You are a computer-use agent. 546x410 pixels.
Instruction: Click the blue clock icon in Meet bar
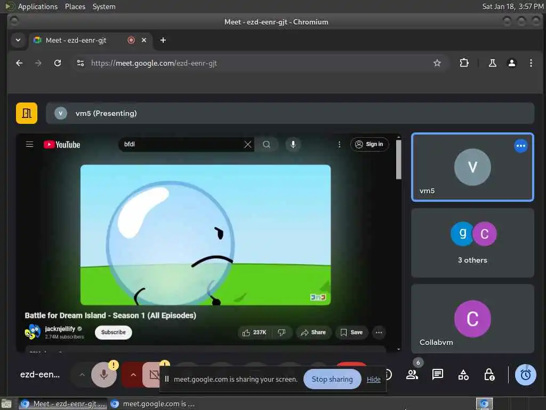525,375
